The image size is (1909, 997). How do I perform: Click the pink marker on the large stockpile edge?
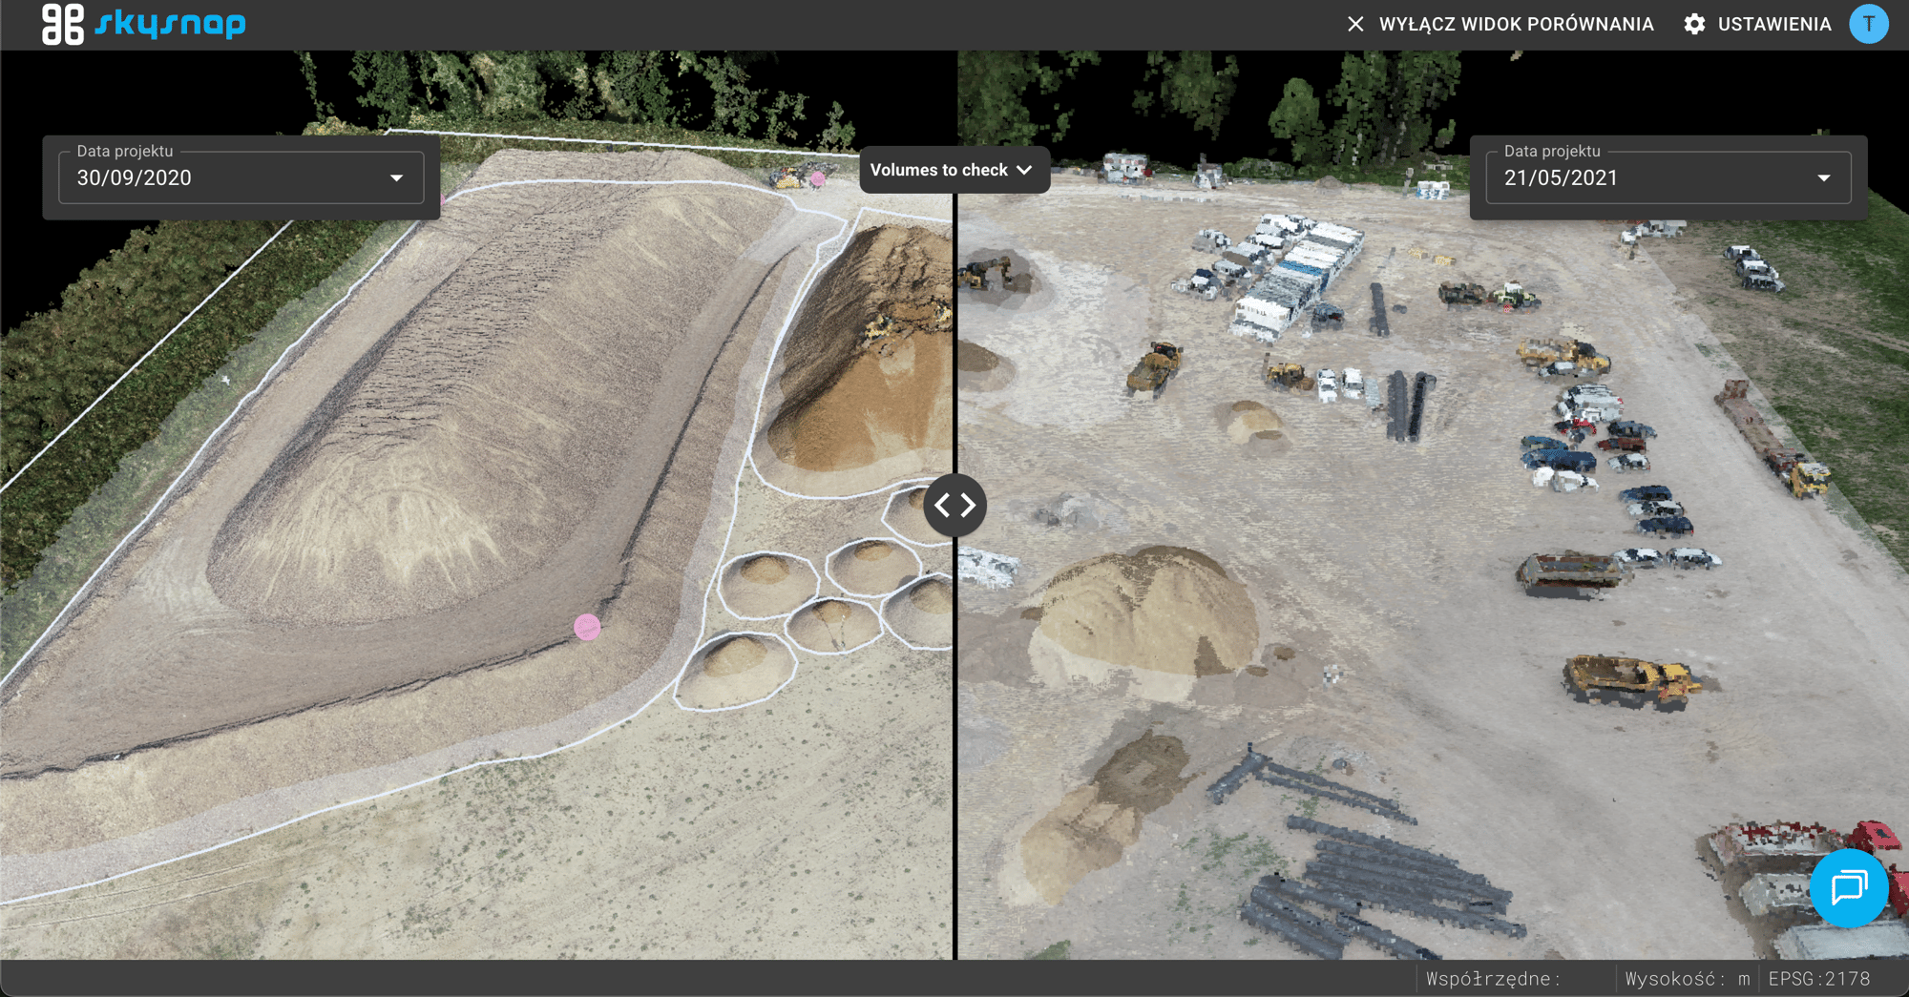tap(587, 627)
